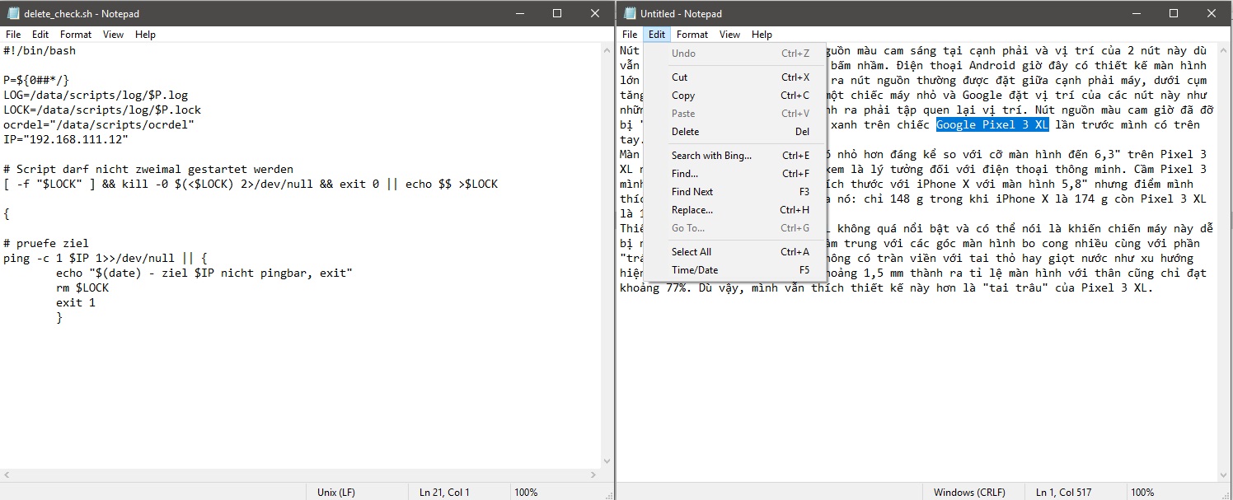Open View menu in delete_check.sh window
Screen dimensions: 1233x500
tap(113, 35)
